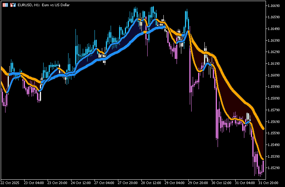Click the 1.16590 price axis label
This screenshot has width=285, height=187.
(274, 17)
